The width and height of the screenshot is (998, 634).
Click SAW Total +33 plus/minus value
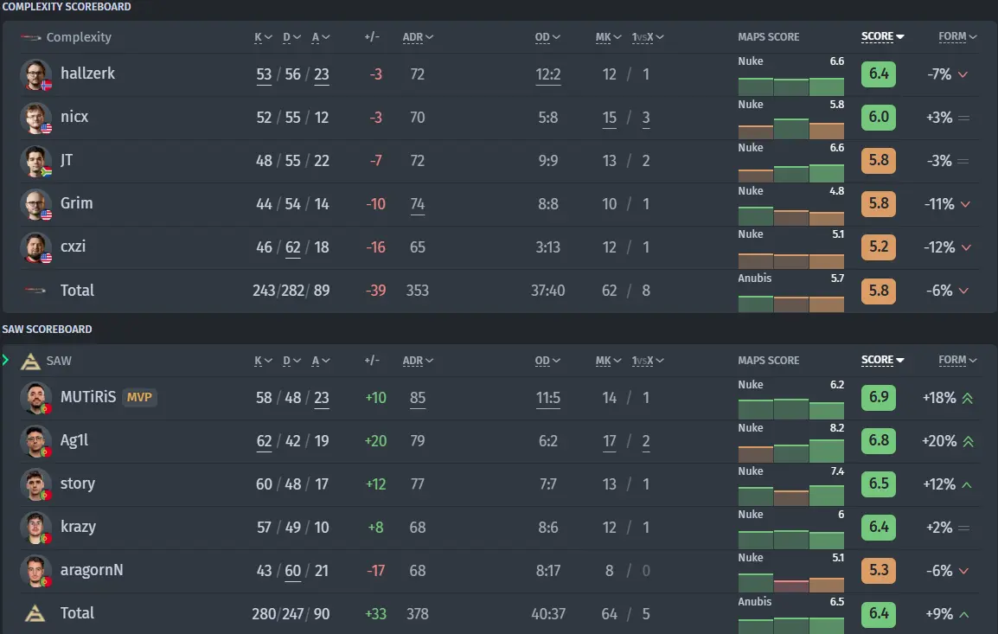(x=375, y=614)
